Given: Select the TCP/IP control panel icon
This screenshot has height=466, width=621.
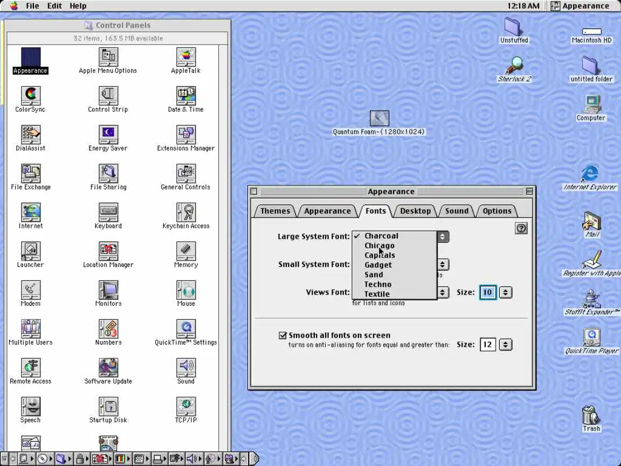Looking at the screenshot, I should click(186, 407).
